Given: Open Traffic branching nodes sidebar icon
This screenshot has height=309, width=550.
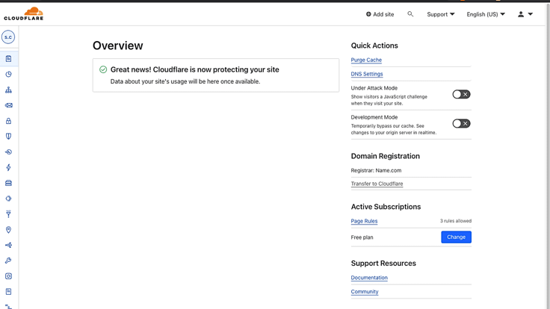Looking at the screenshot, I should point(8,246).
